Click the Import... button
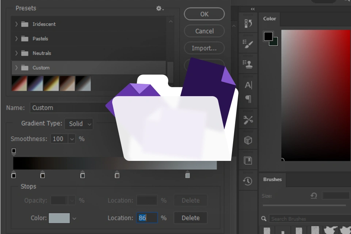The width and height of the screenshot is (351, 234). point(204,48)
